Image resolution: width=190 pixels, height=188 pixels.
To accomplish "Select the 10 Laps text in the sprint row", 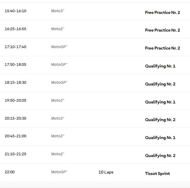I will coord(106,172).
